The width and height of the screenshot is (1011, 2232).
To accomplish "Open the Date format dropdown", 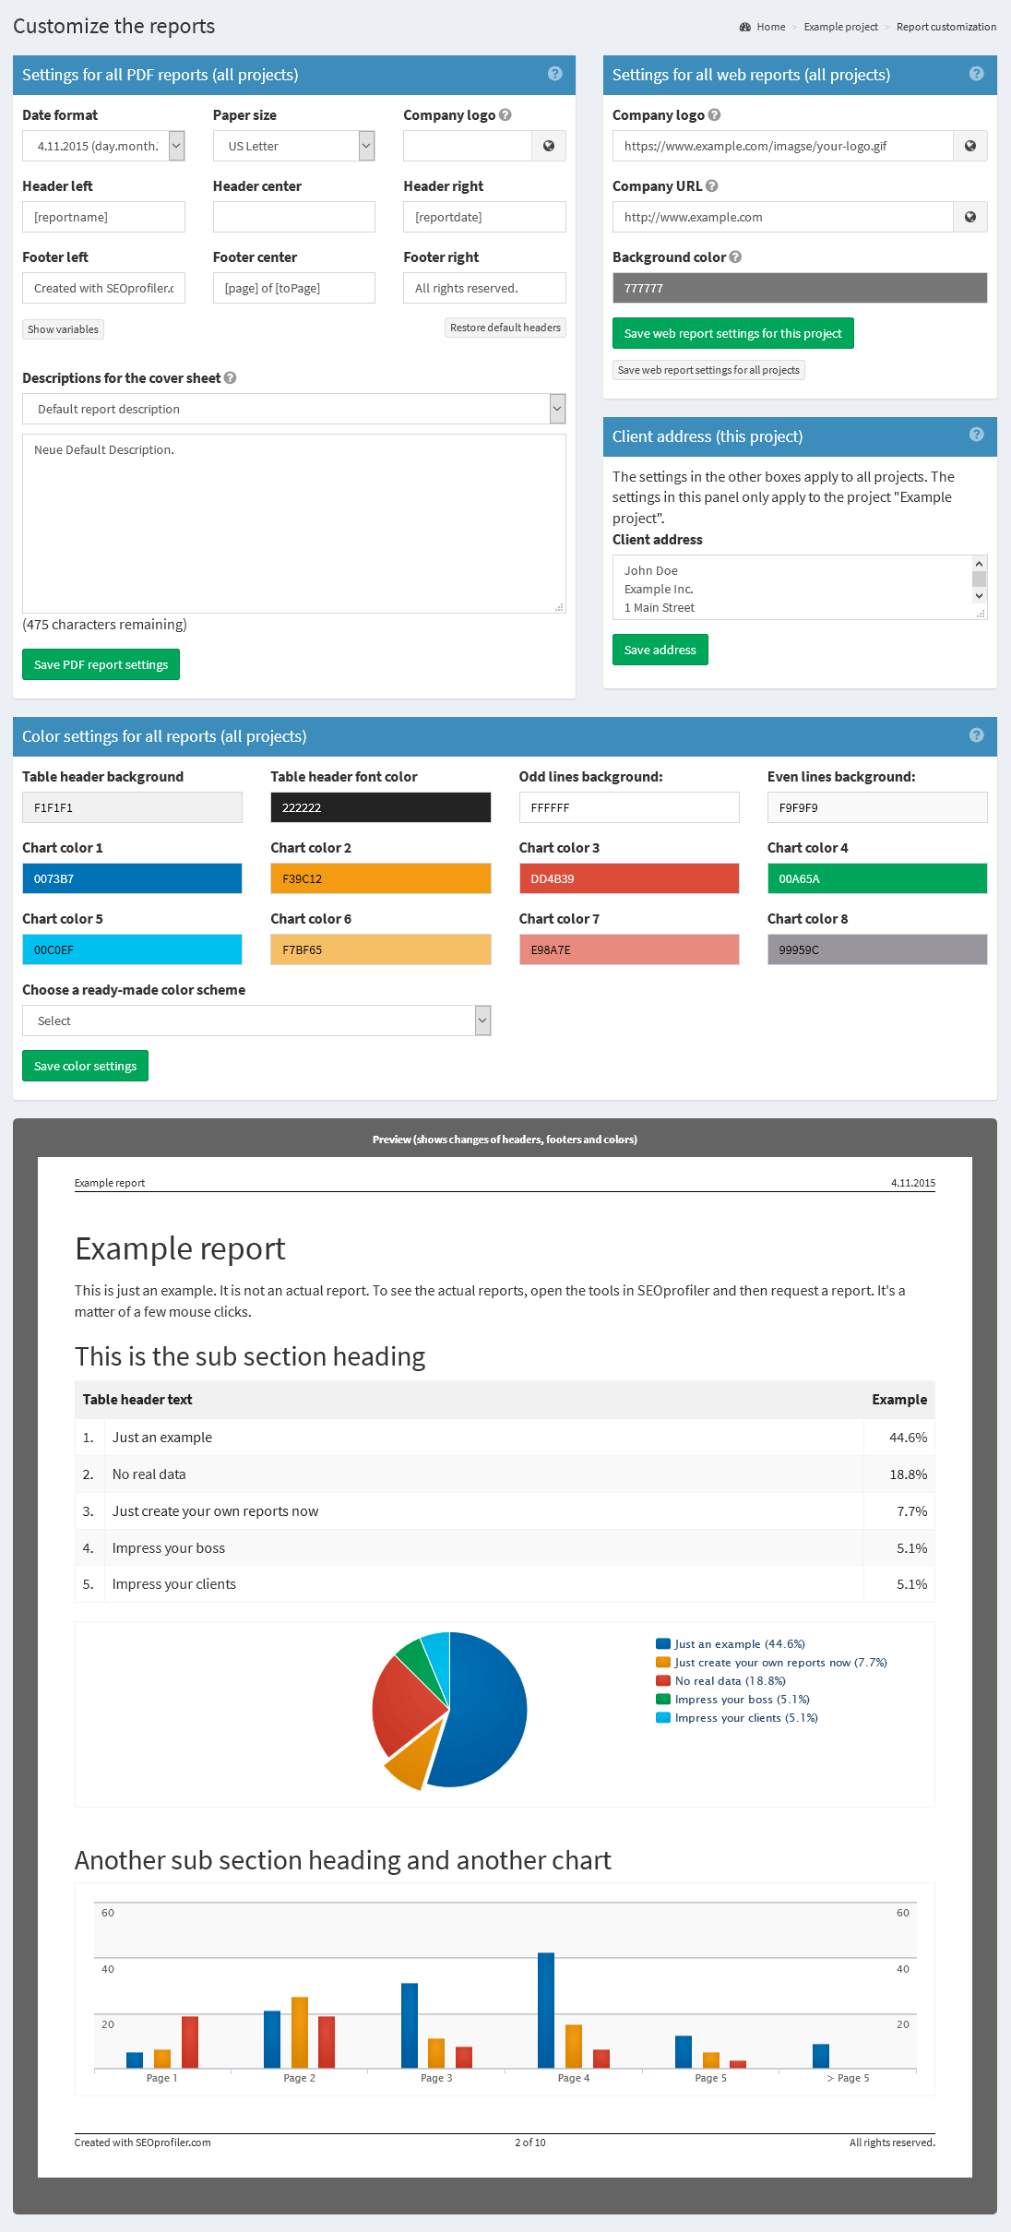I will click(103, 146).
